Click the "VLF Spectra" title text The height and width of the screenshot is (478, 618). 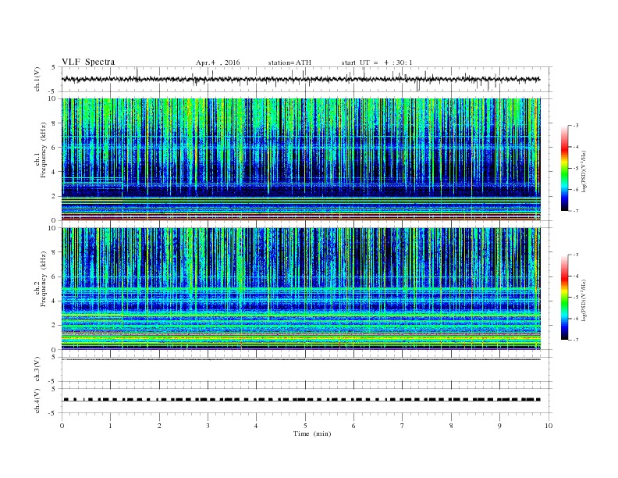tap(88, 62)
